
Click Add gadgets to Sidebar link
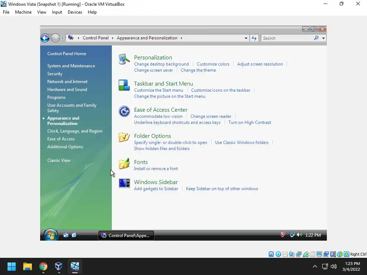156,189
